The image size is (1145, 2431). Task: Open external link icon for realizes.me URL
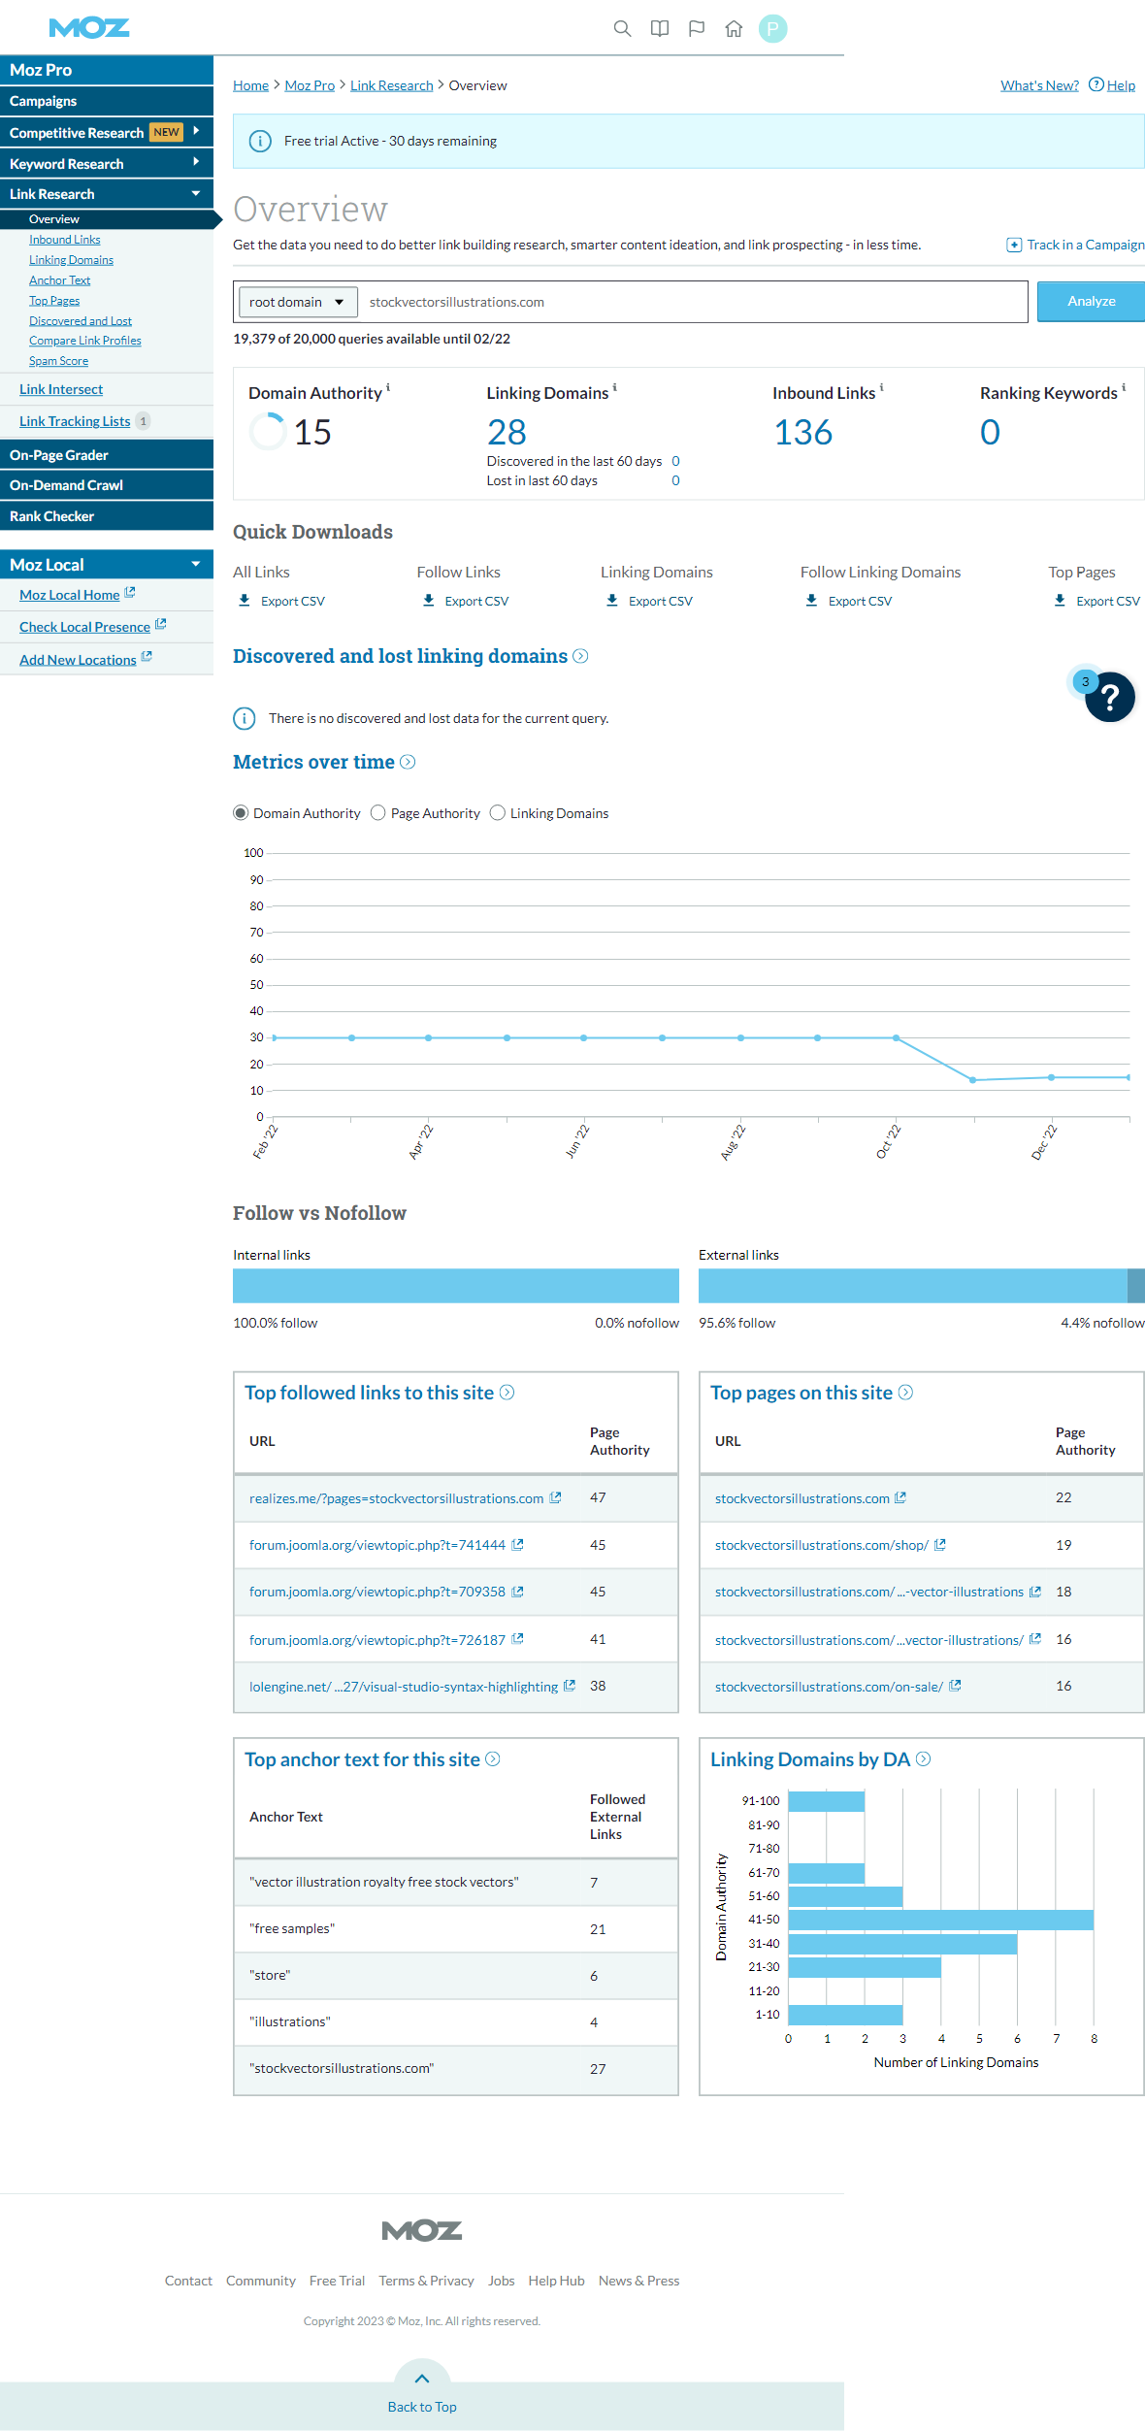tap(555, 1497)
